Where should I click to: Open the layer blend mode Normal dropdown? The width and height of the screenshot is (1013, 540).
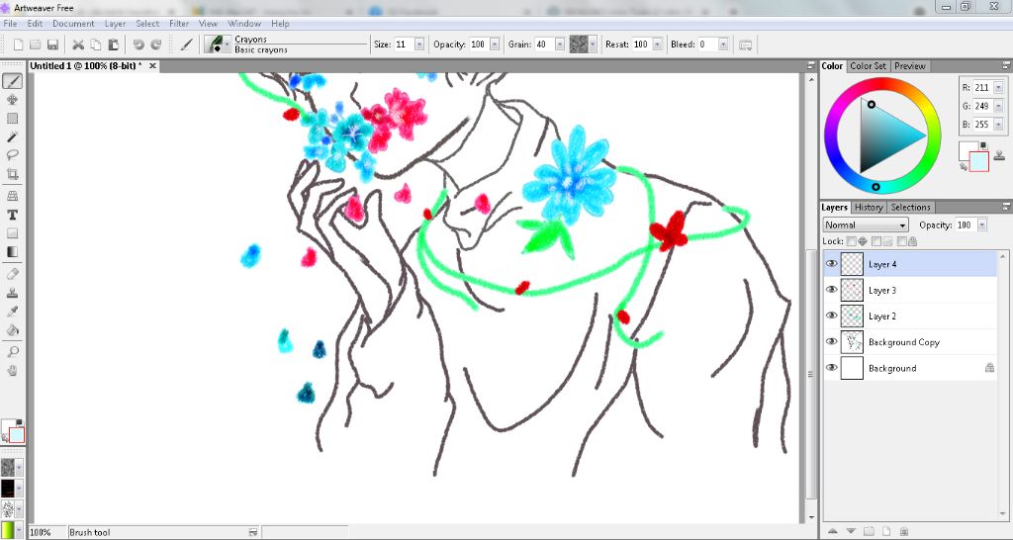pyautogui.click(x=866, y=225)
